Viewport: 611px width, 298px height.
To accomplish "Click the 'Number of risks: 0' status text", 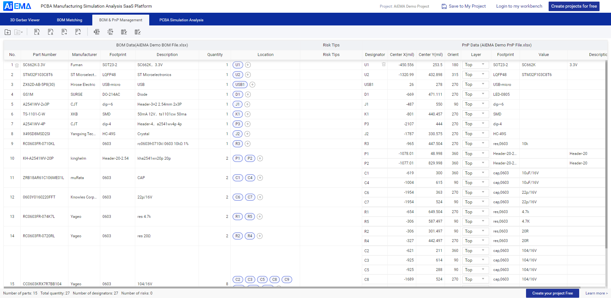I will (x=137, y=293).
